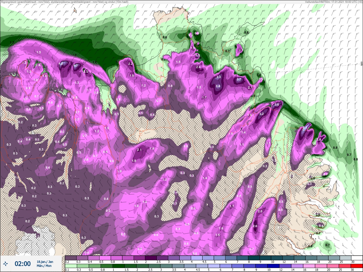Click the 2.6 snowfall value on the map

tap(255, 226)
